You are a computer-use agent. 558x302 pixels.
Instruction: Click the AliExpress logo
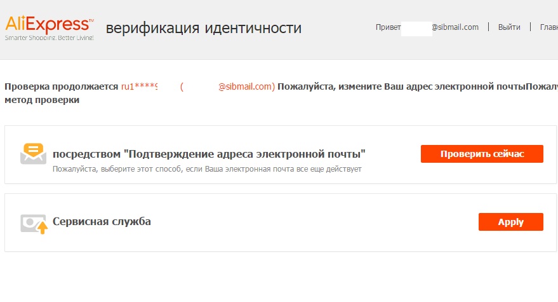49,27
